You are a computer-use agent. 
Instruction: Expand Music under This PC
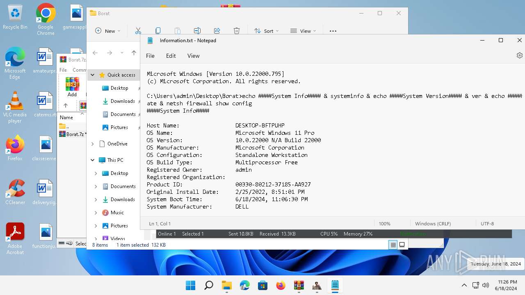96,213
